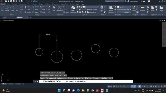Click the Group tool

[134, 9]
